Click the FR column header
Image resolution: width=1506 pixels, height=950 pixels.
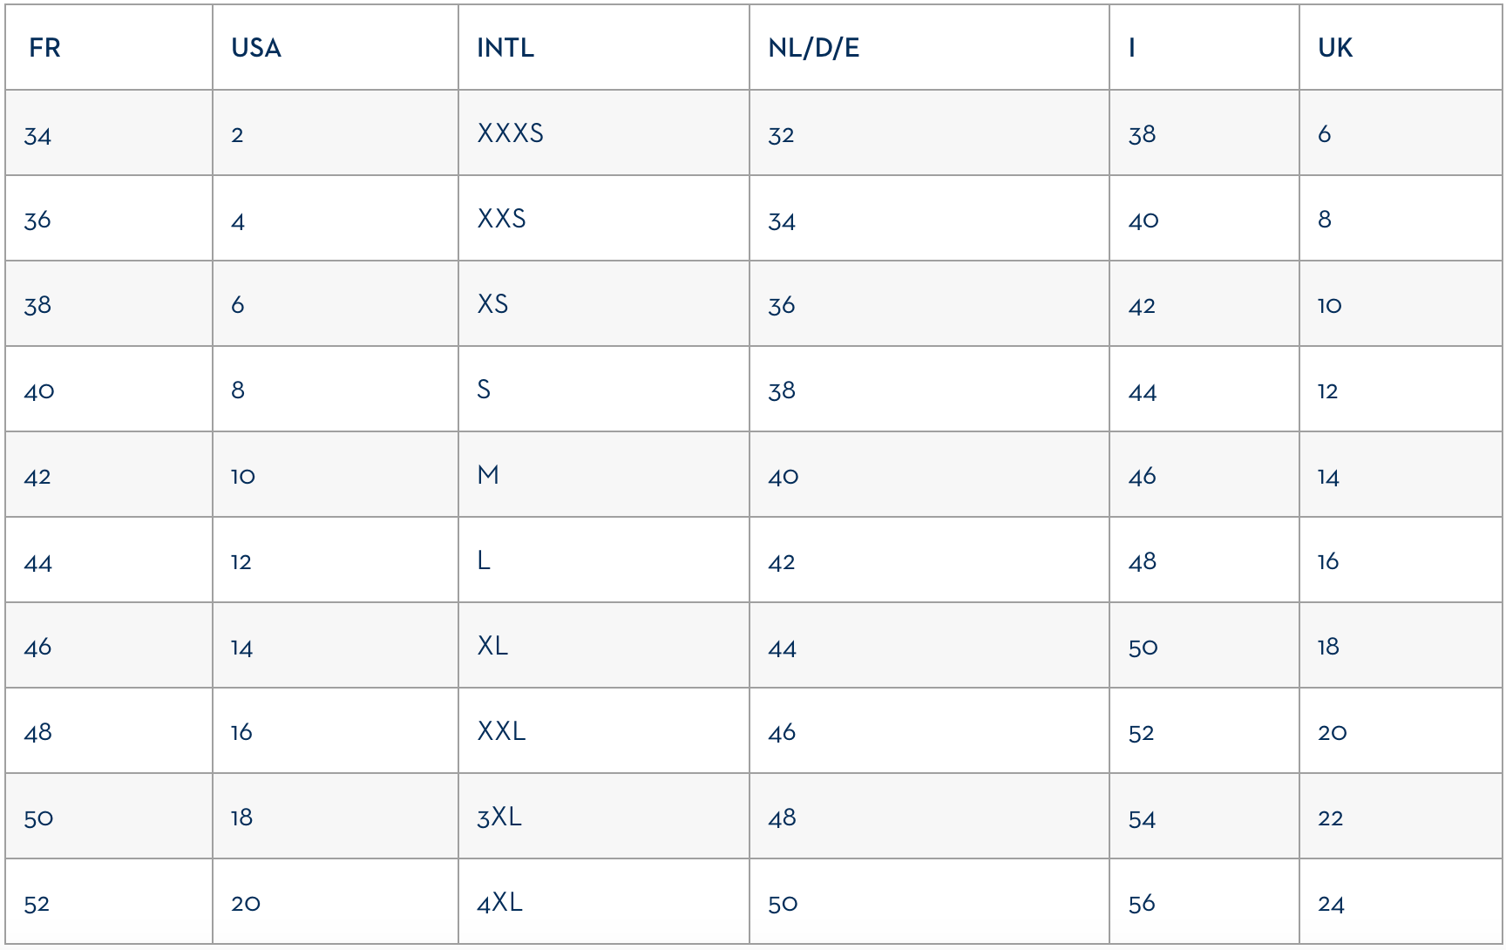pos(45,48)
